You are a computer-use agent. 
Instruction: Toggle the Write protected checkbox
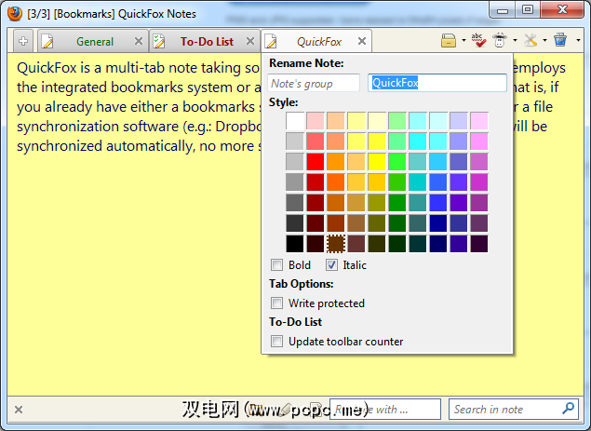(x=276, y=303)
